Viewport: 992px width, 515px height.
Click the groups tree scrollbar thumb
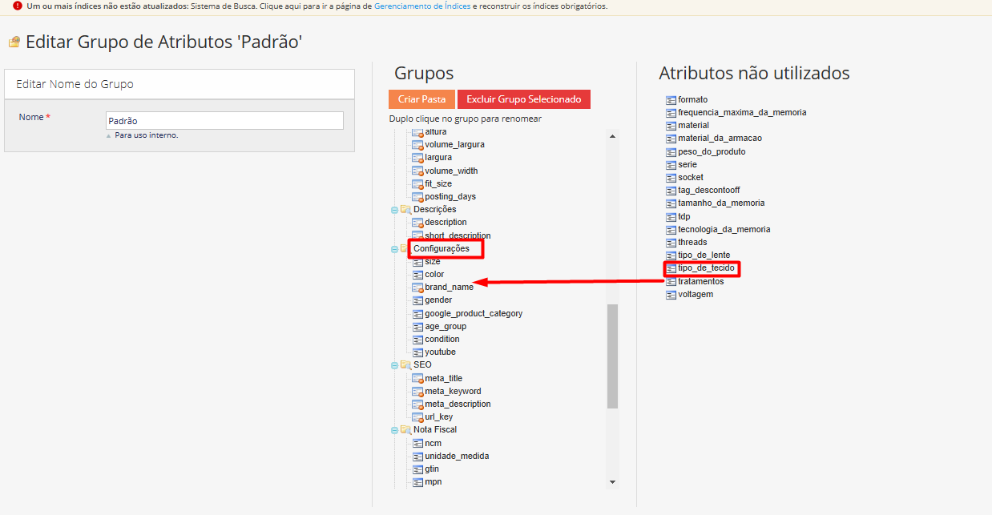coord(613,356)
